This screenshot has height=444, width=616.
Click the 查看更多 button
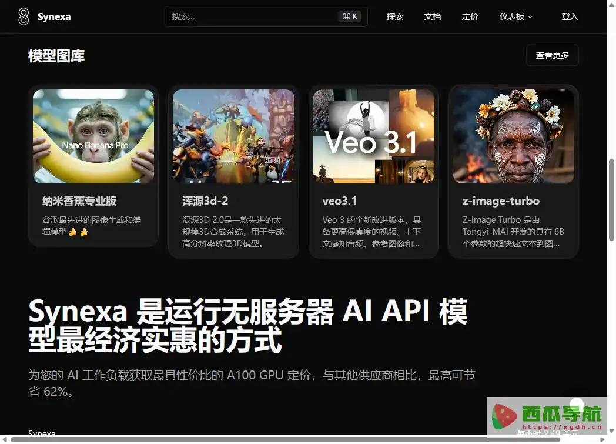[x=553, y=55]
